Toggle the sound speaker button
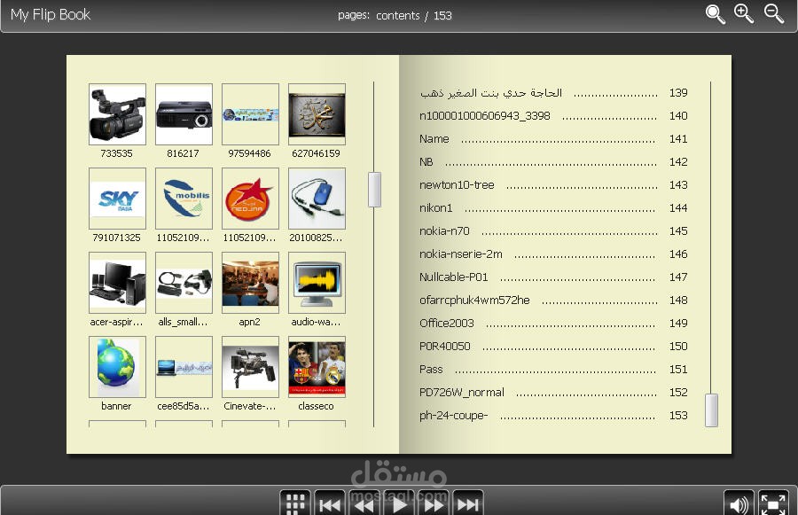The width and height of the screenshot is (798, 515). click(739, 503)
